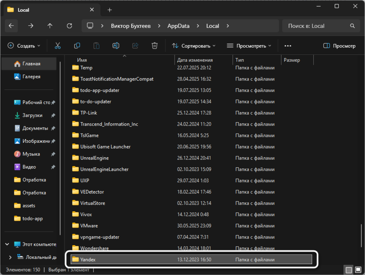
Task: Switch to large thumbnails view icon
Action: click(x=358, y=270)
